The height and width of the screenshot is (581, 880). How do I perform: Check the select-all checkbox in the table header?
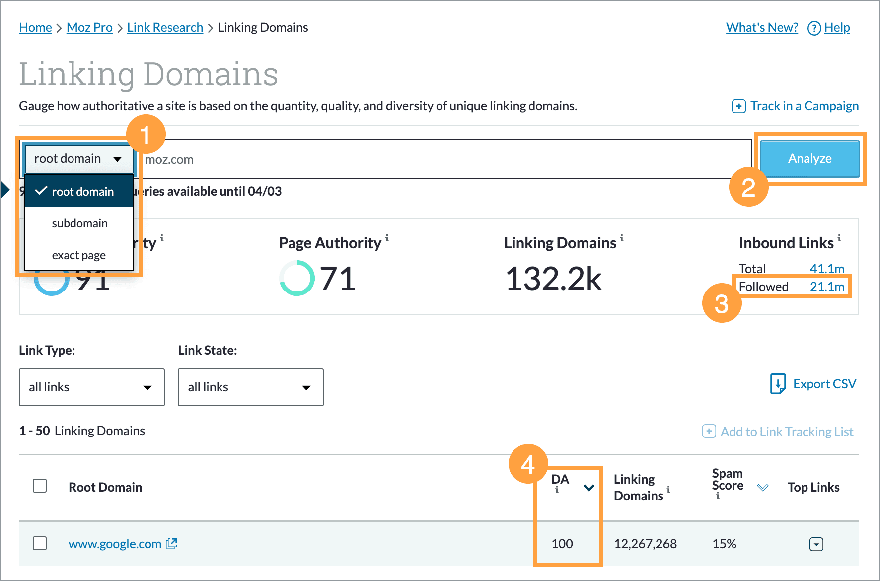[x=39, y=486]
